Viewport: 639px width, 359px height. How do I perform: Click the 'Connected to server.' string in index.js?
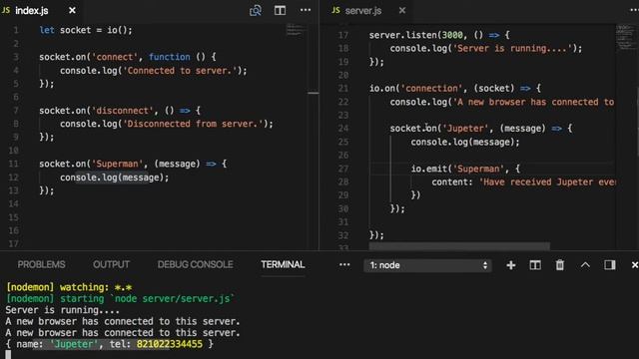pyautogui.click(x=180, y=71)
